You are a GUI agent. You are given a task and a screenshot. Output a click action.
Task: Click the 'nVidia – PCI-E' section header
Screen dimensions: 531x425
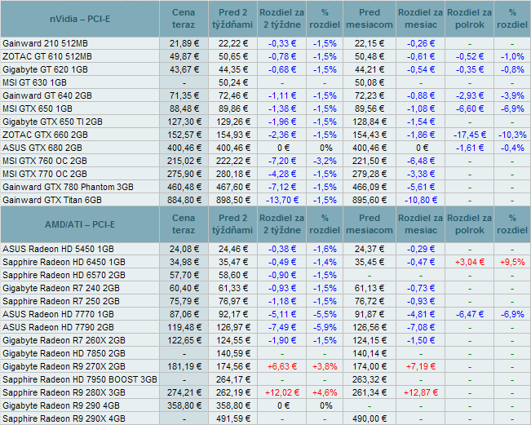[x=80, y=19]
